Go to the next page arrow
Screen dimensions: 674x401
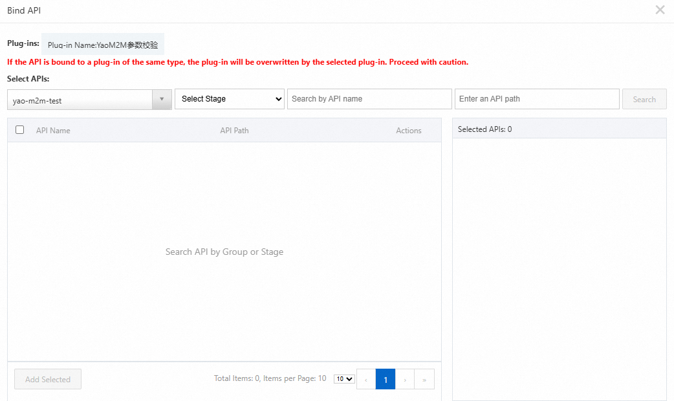[x=405, y=380]
